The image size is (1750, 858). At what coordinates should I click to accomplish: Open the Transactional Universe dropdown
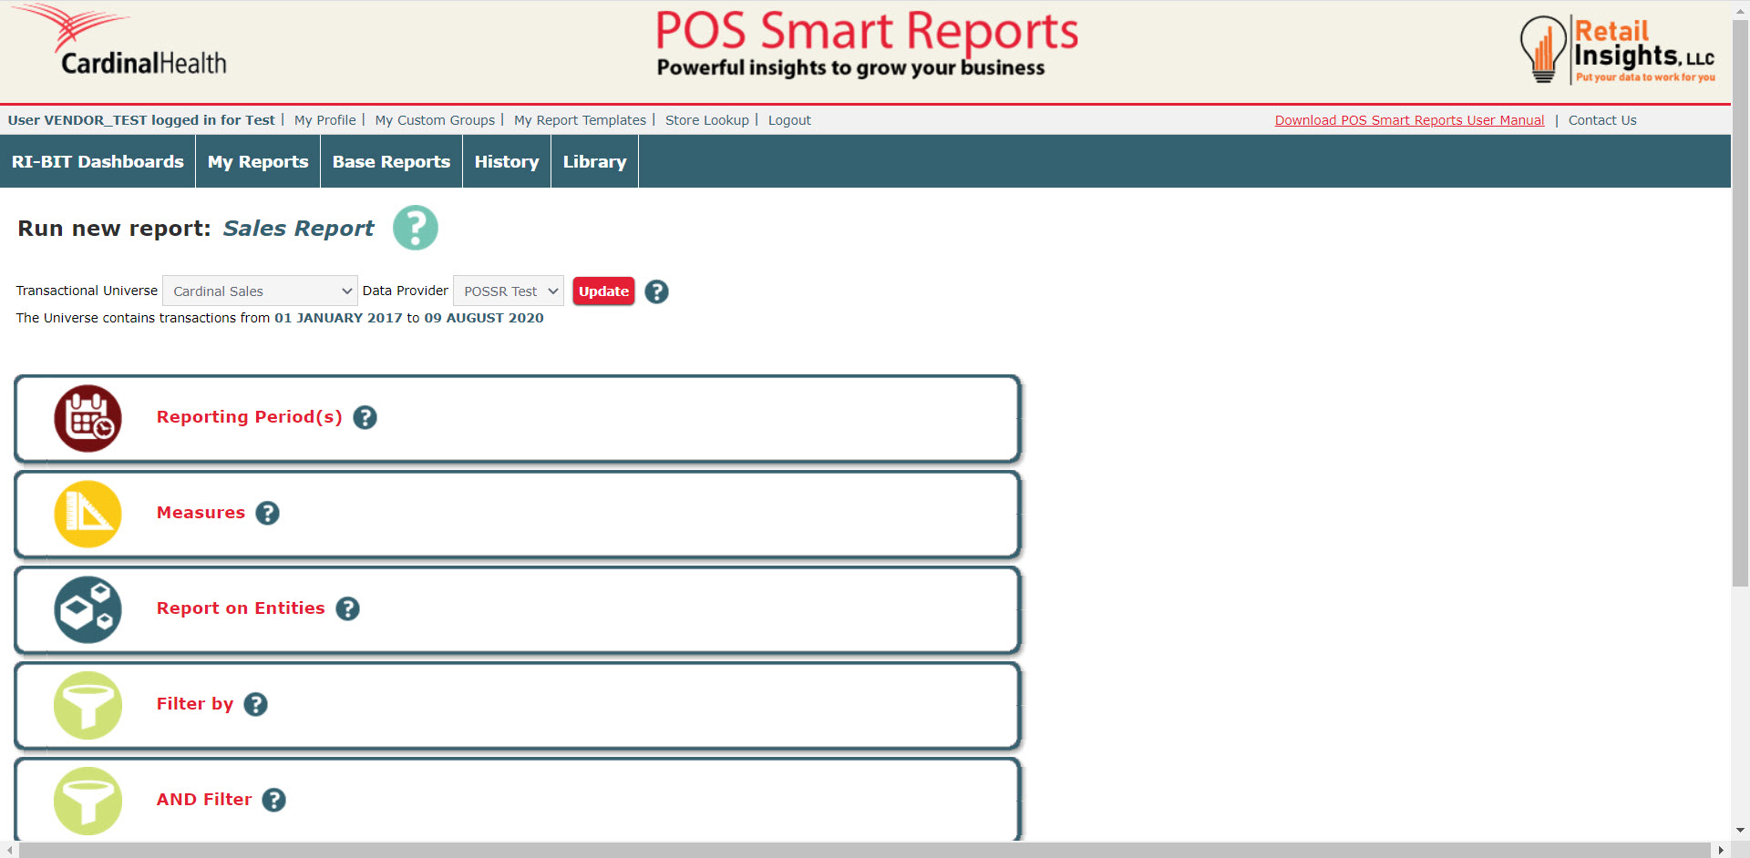[x=260, y=291]
